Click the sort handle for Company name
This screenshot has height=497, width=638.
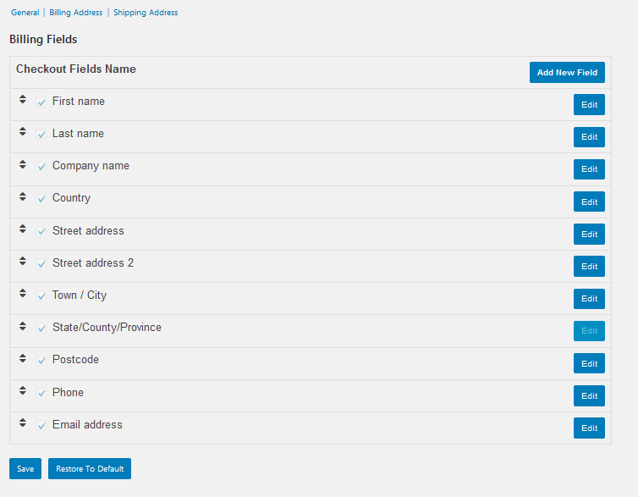tap(23, 164)
